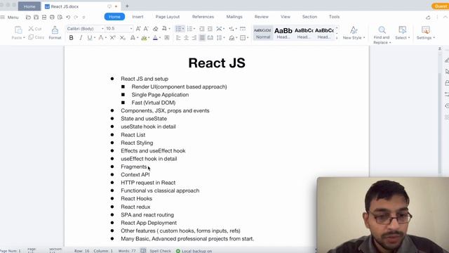449x253 pixels.
Task: Apply subscript formatting
Action: [x=122, y=37]
